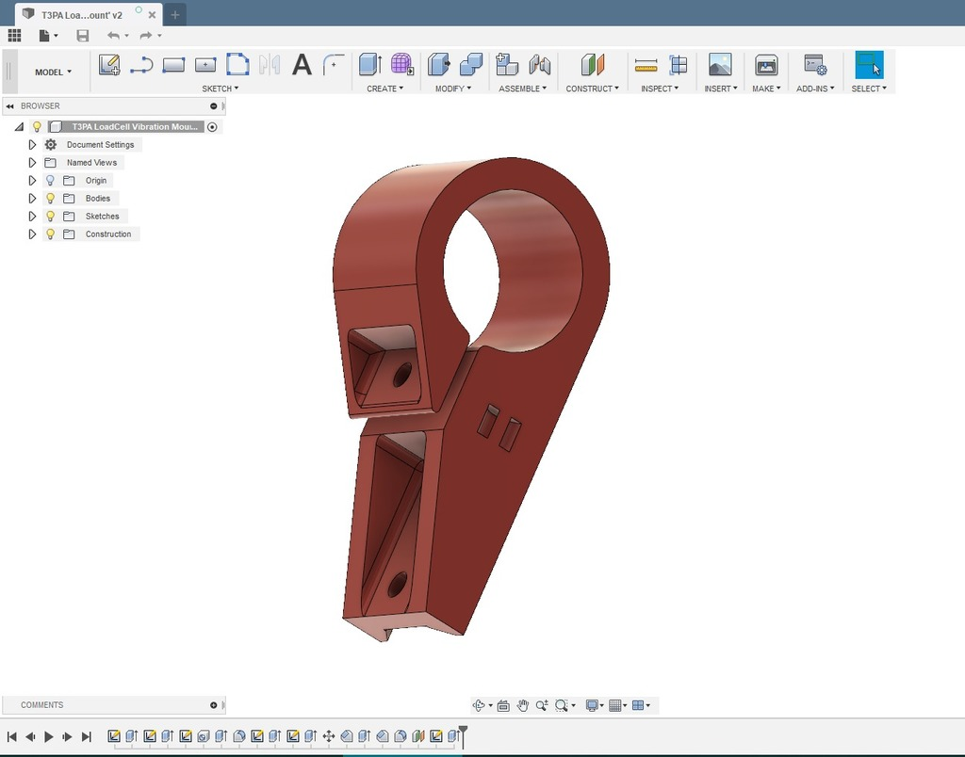The width and height of the screenshot is (965, 757).
Task: Open a new document tab with plus
Action: point(174,15)
